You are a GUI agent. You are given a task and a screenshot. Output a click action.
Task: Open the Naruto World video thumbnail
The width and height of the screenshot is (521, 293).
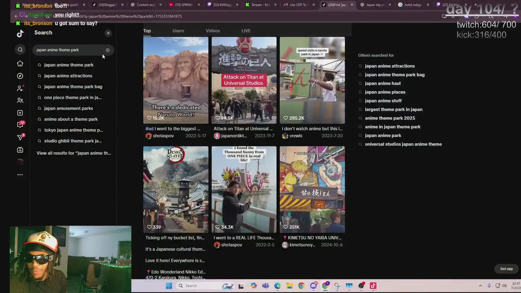176,80
